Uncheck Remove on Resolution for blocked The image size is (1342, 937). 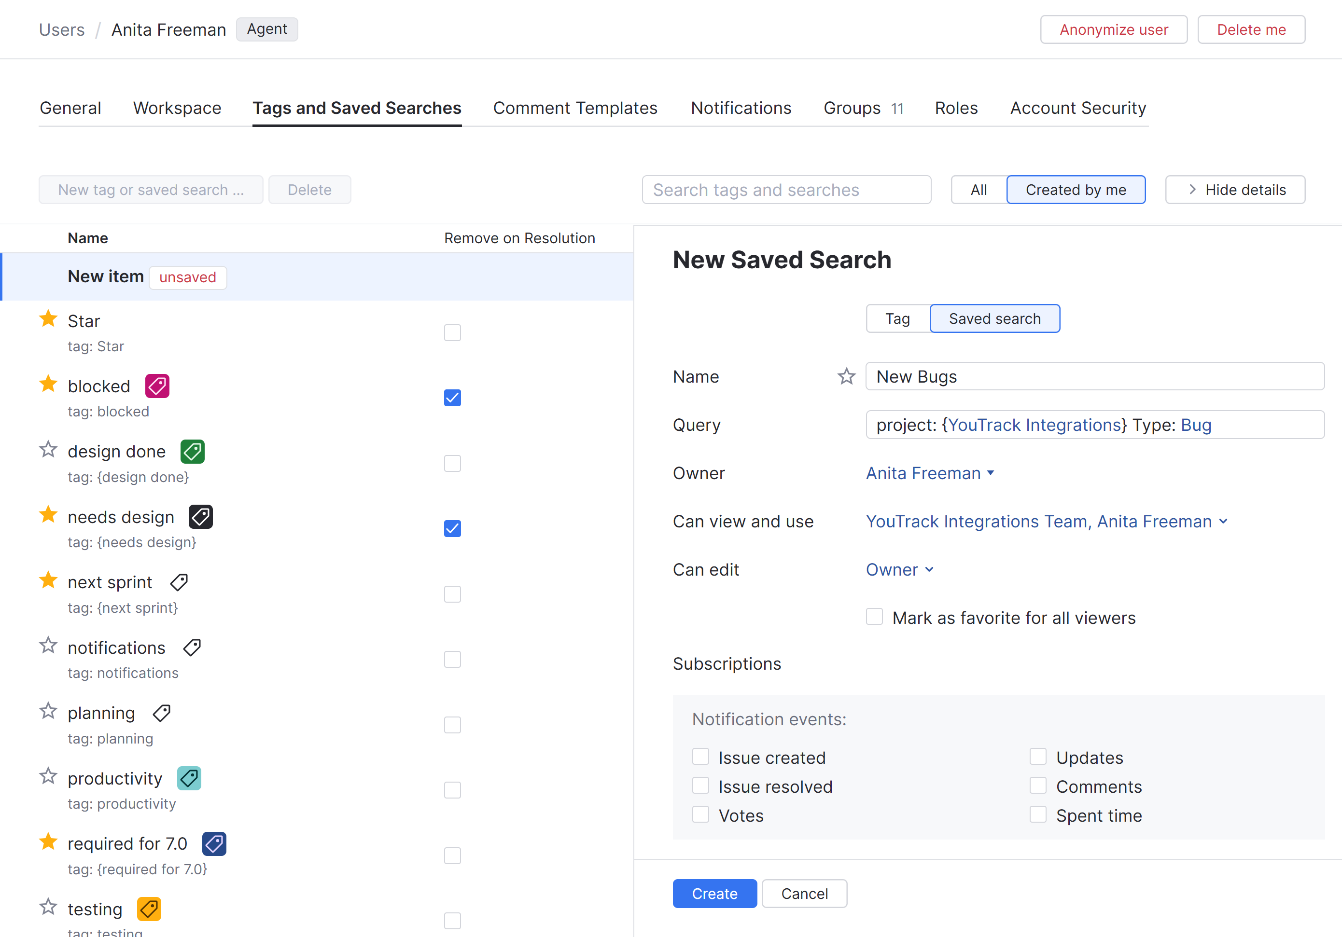tap(452, 398)
